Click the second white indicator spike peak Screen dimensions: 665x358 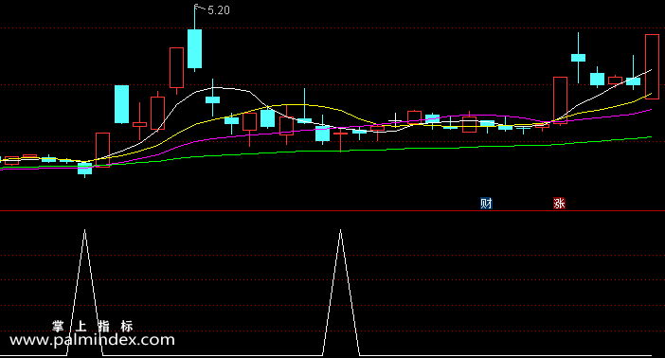point(341,230)
